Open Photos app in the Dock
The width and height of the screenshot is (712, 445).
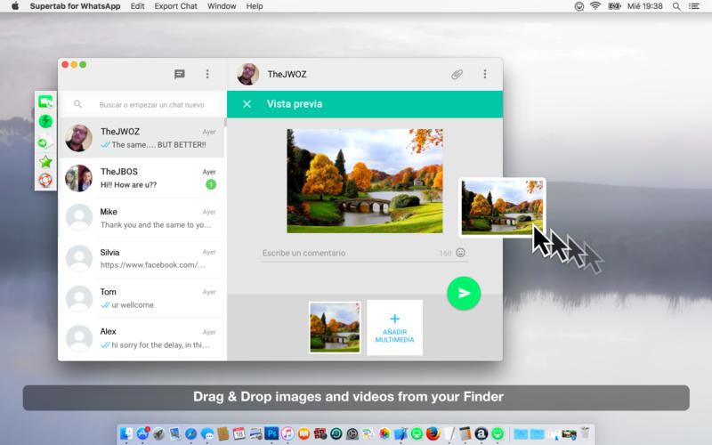(384, 433)
